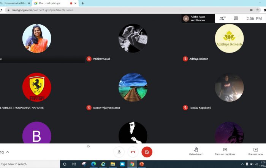Click the red hang-up call button

pos(133,152)
